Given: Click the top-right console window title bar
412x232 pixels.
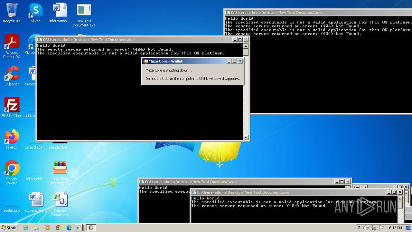Looking at the screenshot, I should point(318,13).
